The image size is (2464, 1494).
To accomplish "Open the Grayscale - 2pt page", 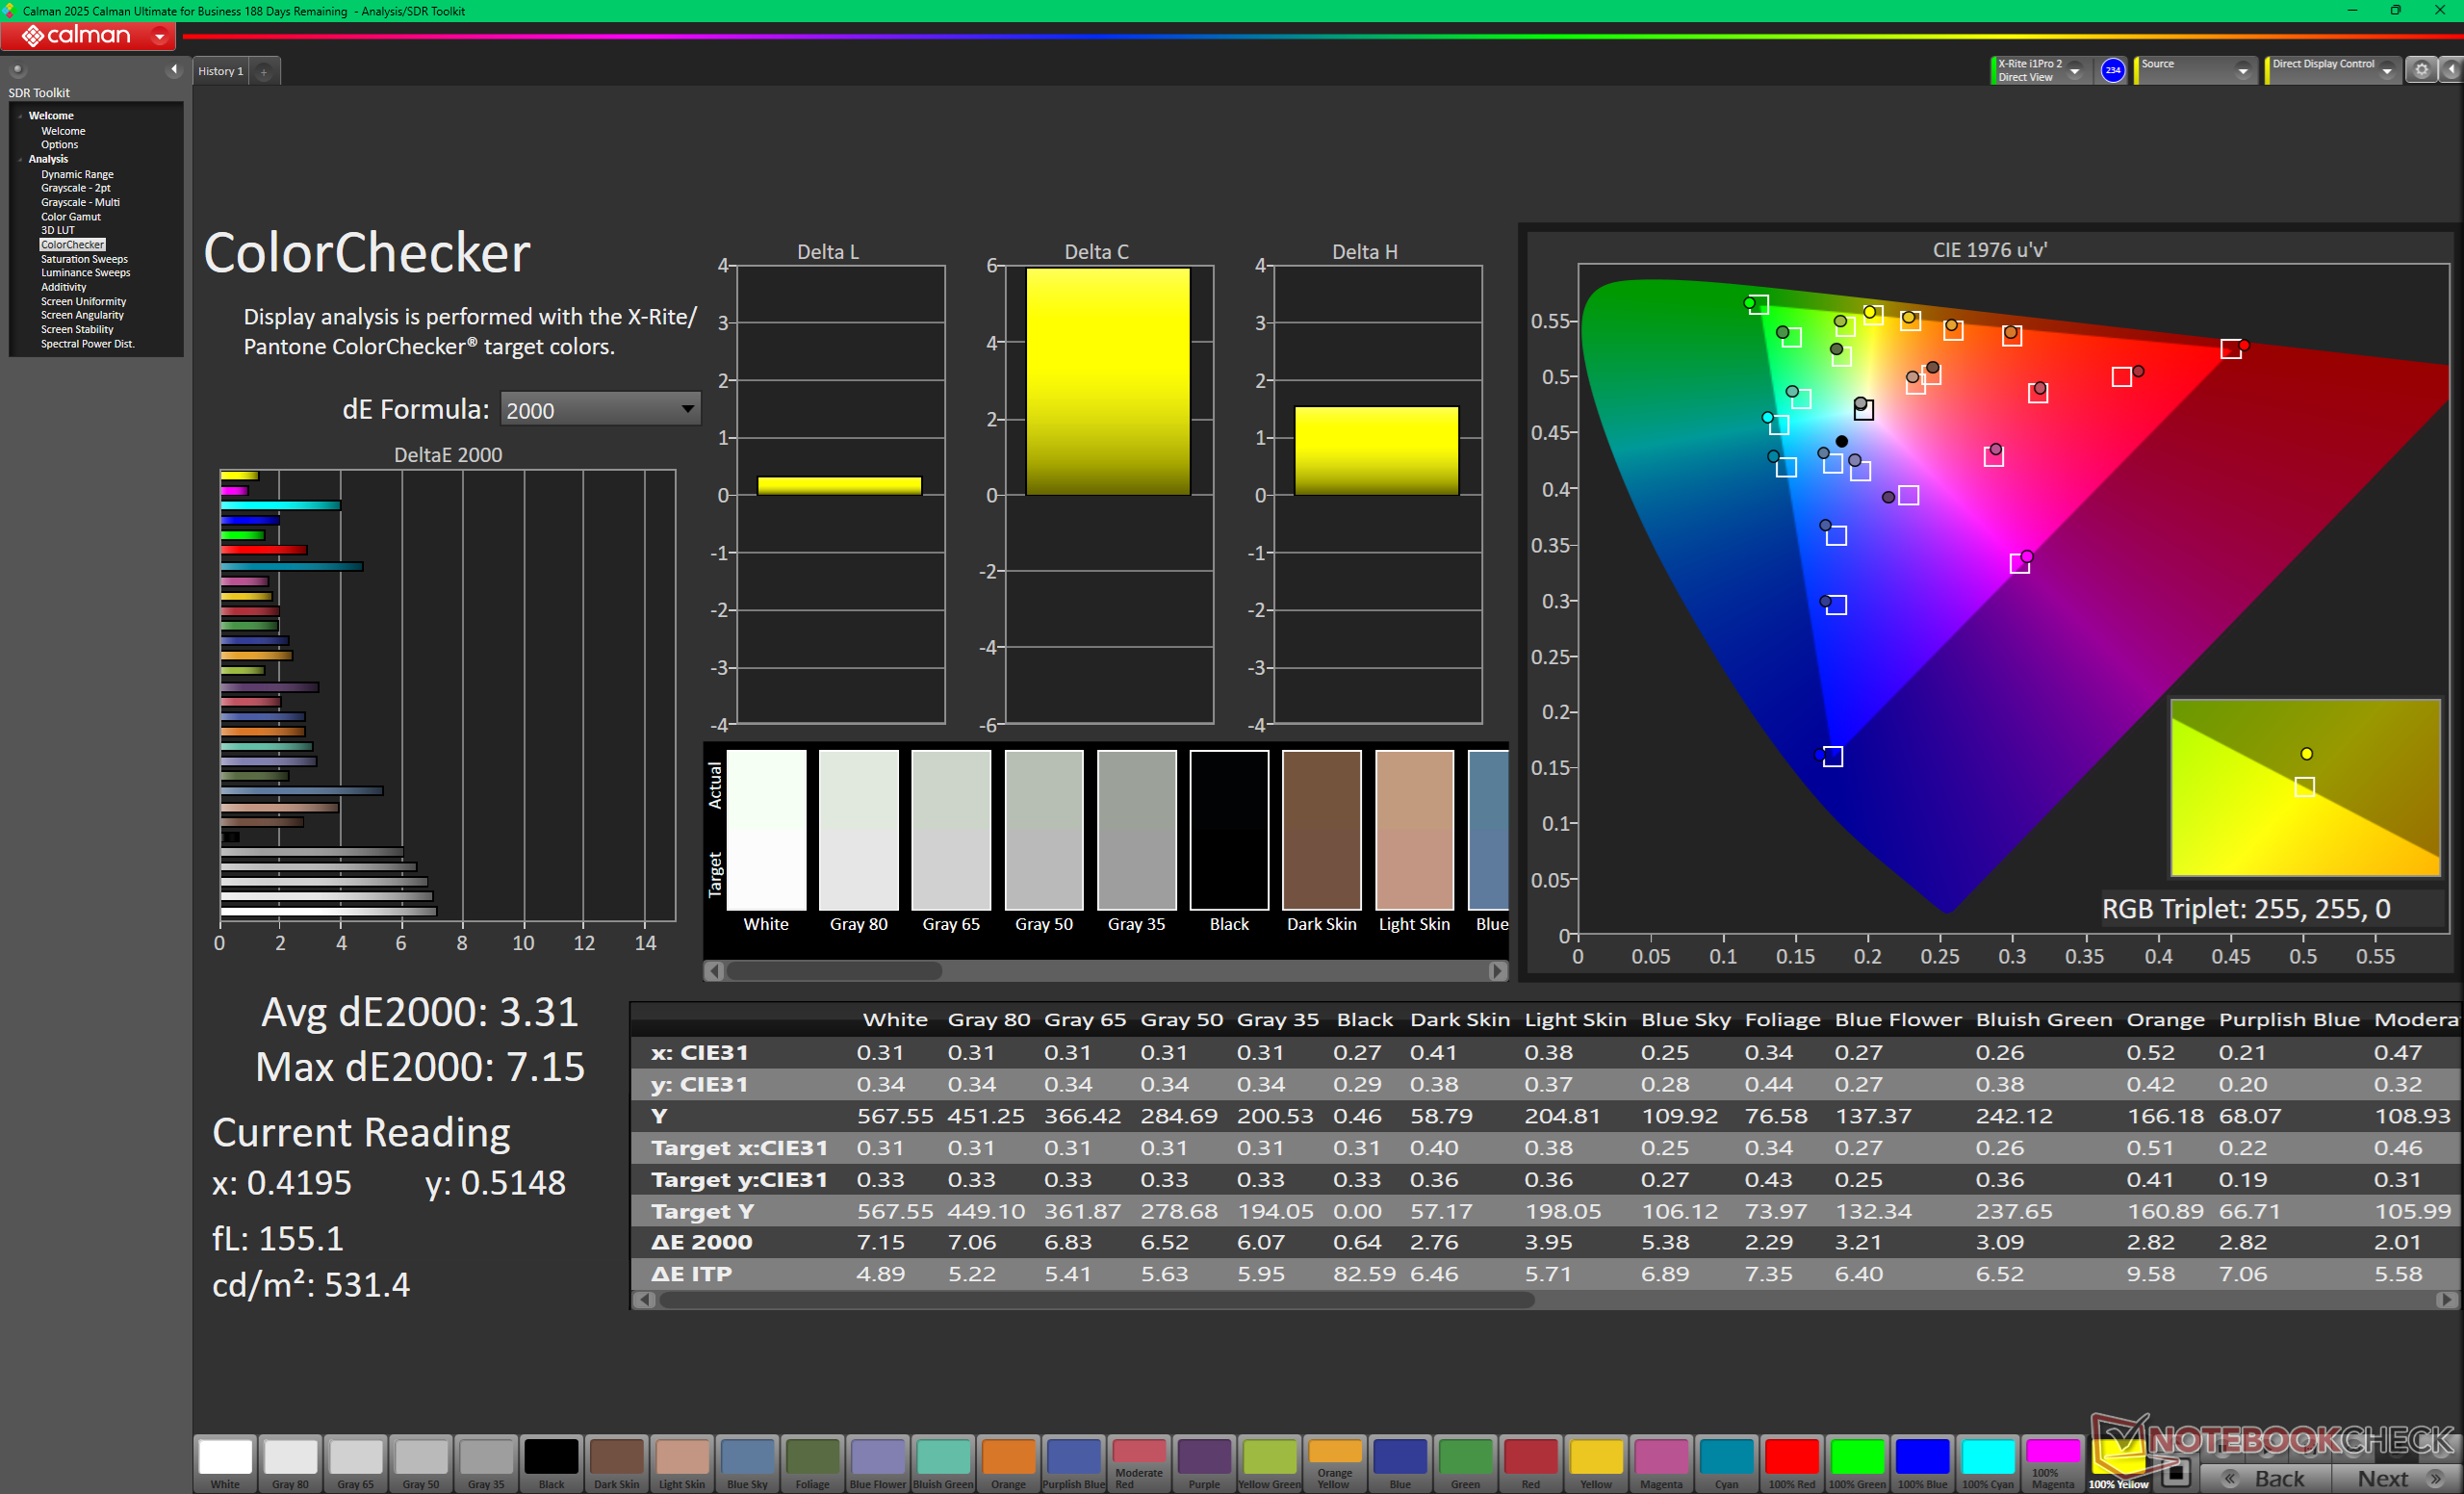I will click(x=76, y=188).
